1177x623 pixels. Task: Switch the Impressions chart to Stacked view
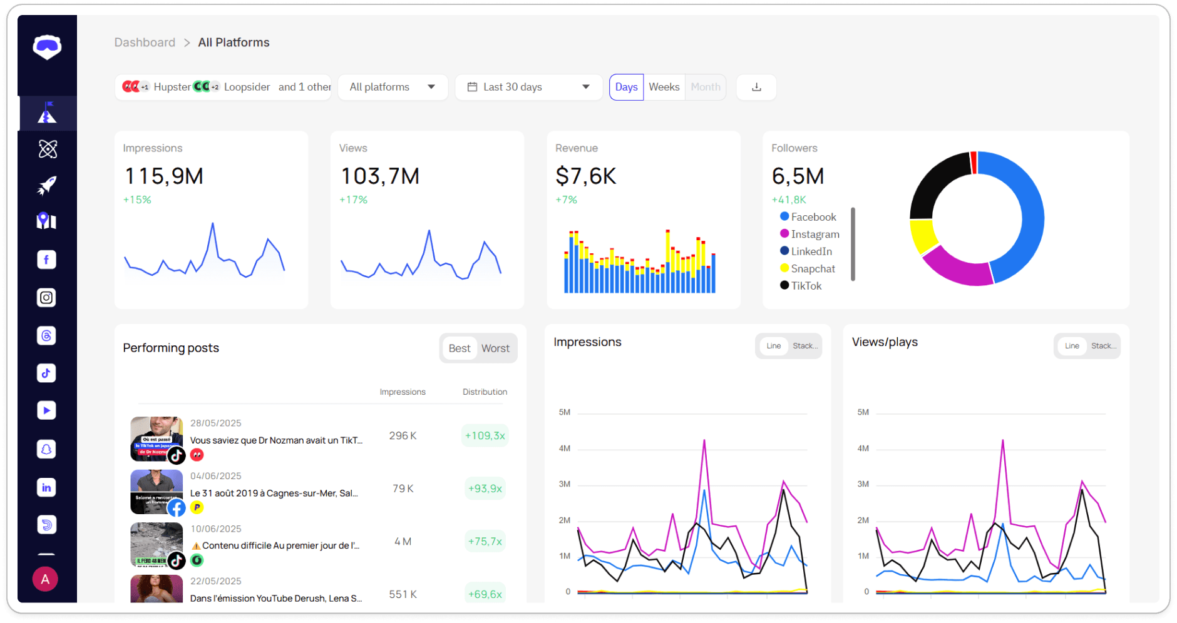click(806, 345)
